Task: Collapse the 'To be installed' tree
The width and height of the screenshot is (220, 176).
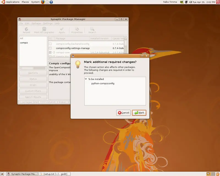Action: (x=86, y=79)
